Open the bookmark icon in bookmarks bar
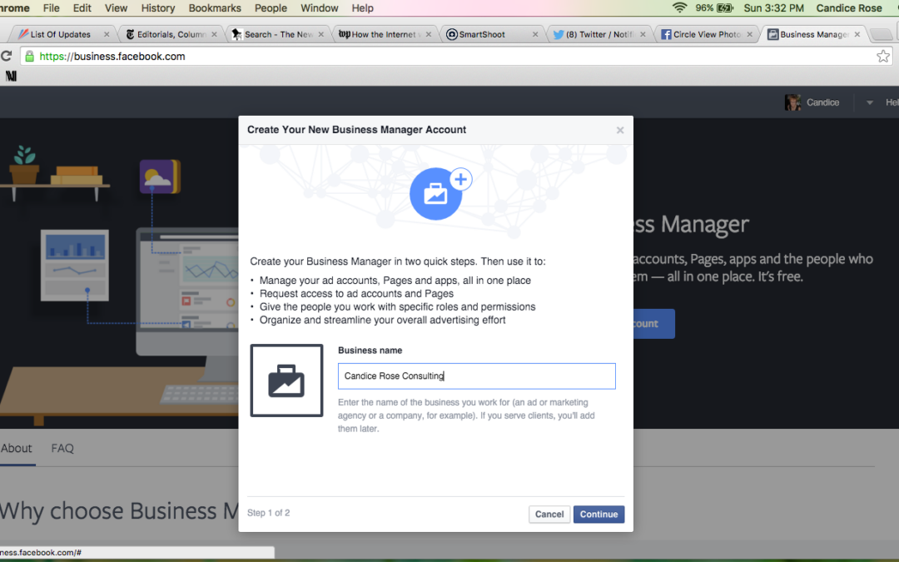Viewport: 899px width, 562px height. pos(11,76)
